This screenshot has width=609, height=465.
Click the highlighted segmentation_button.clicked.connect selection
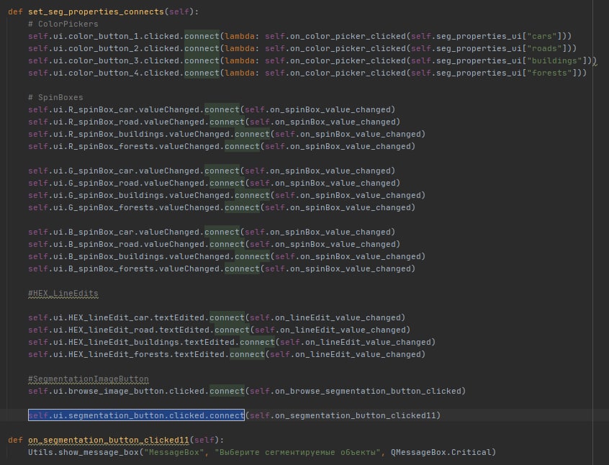click(x=136, y=415)
